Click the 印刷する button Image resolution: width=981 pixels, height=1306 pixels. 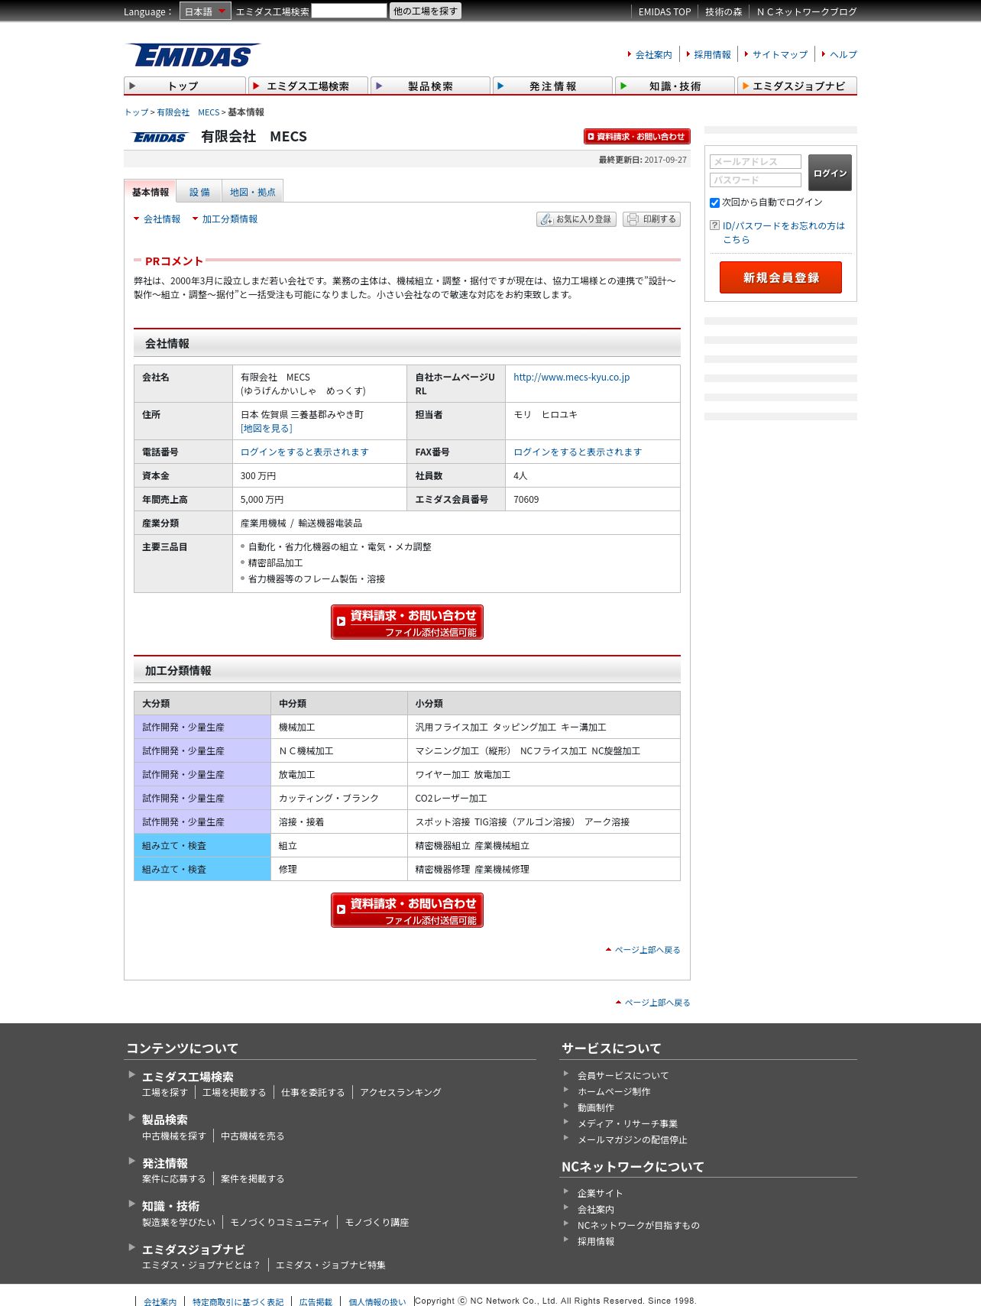click(651, 219)
